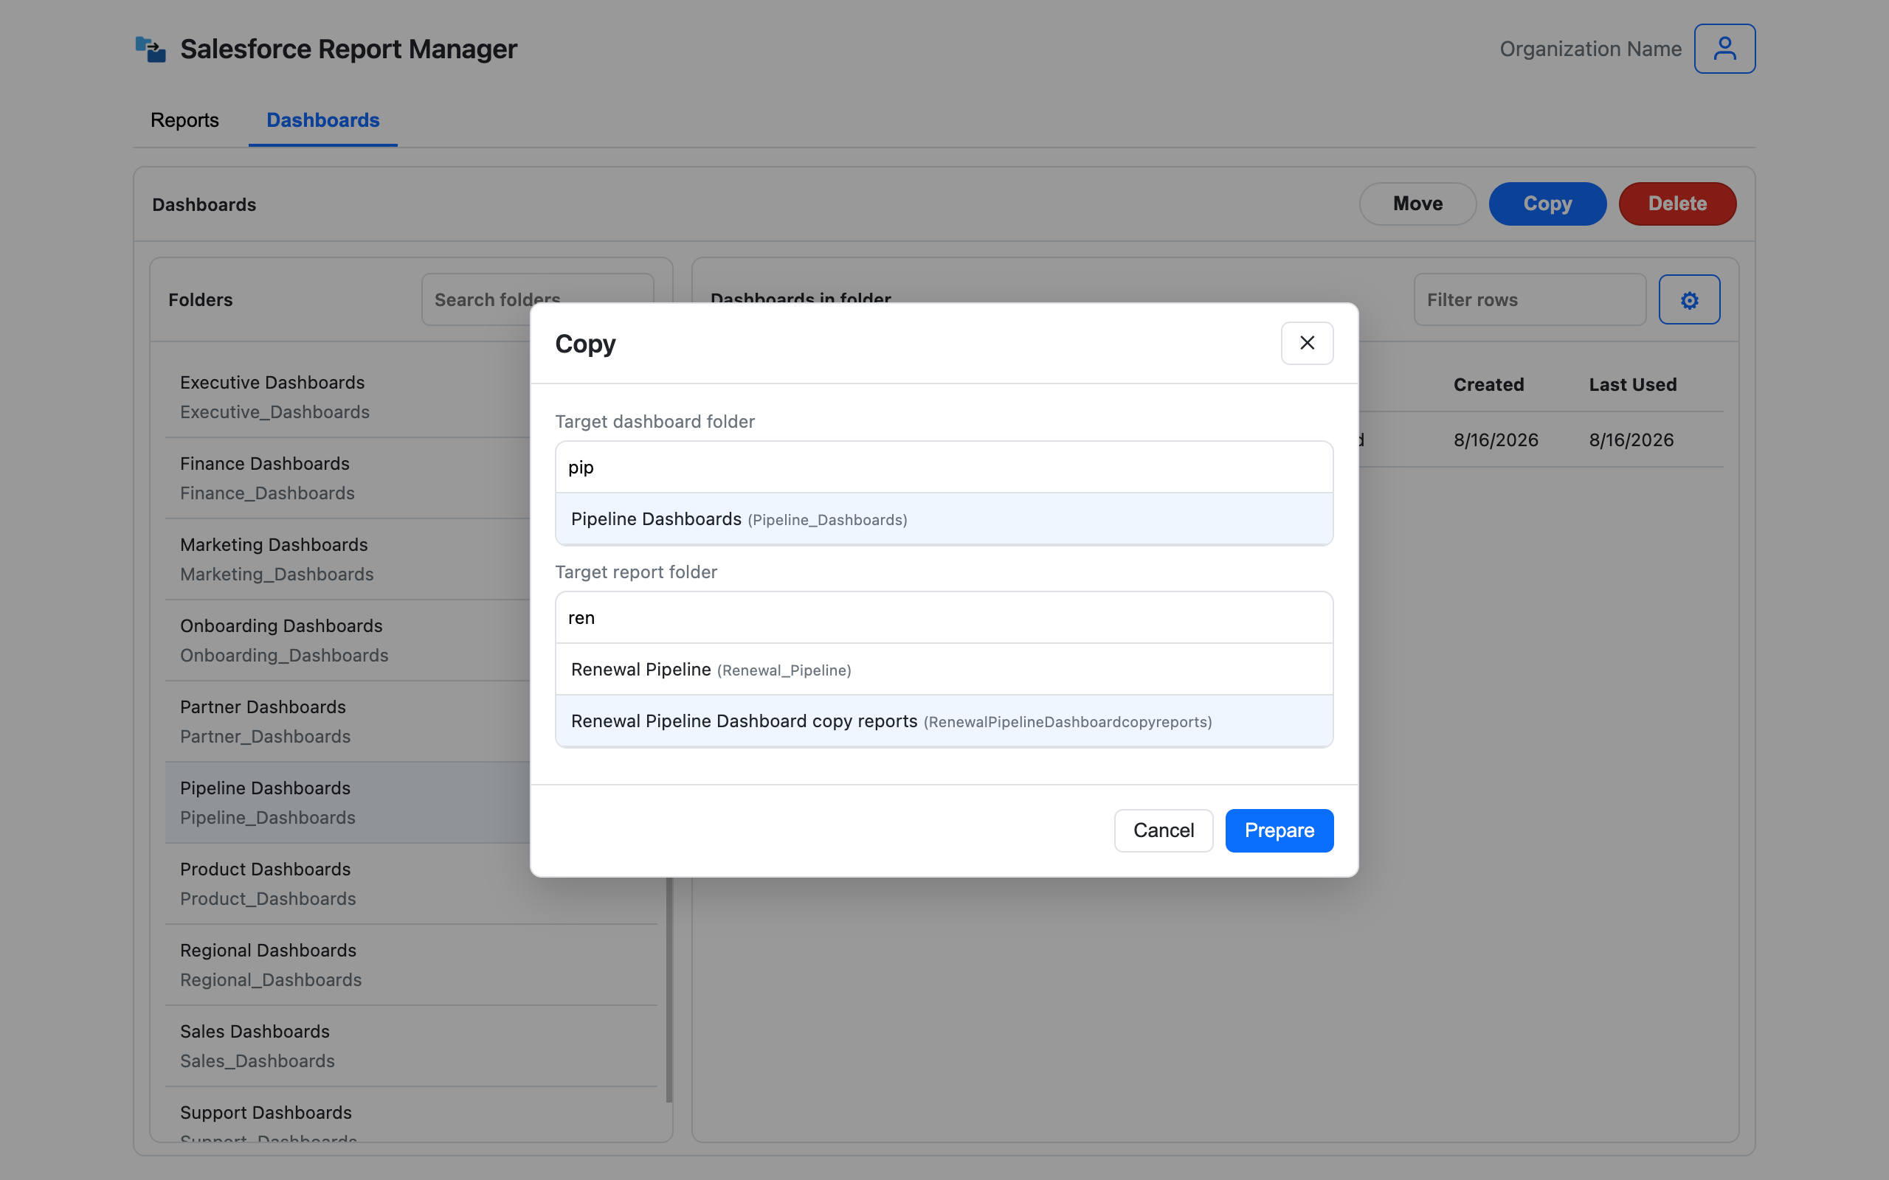
Task: Choose the Renewal Pipeline suggestion
Action: click(944, 670)
